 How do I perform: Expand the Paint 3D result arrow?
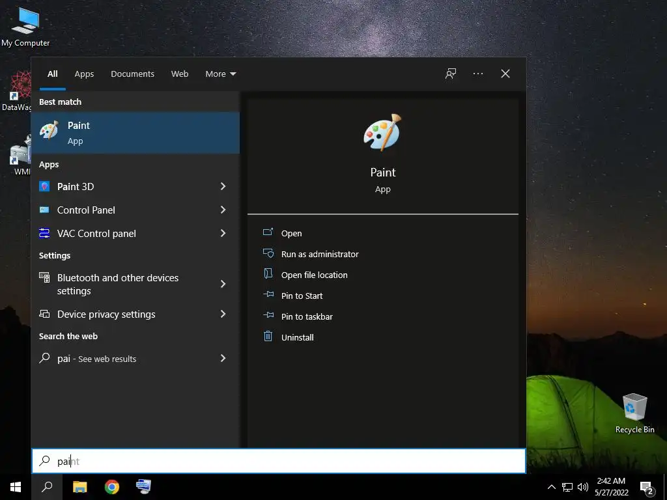pos(223,186)
